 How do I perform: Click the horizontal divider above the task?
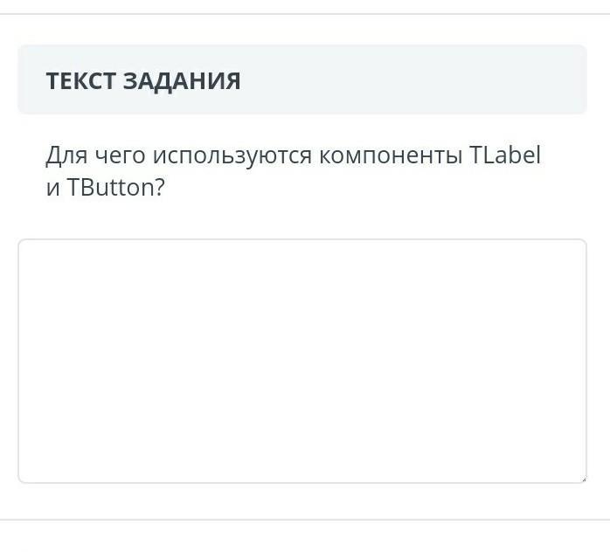(305, 14)
